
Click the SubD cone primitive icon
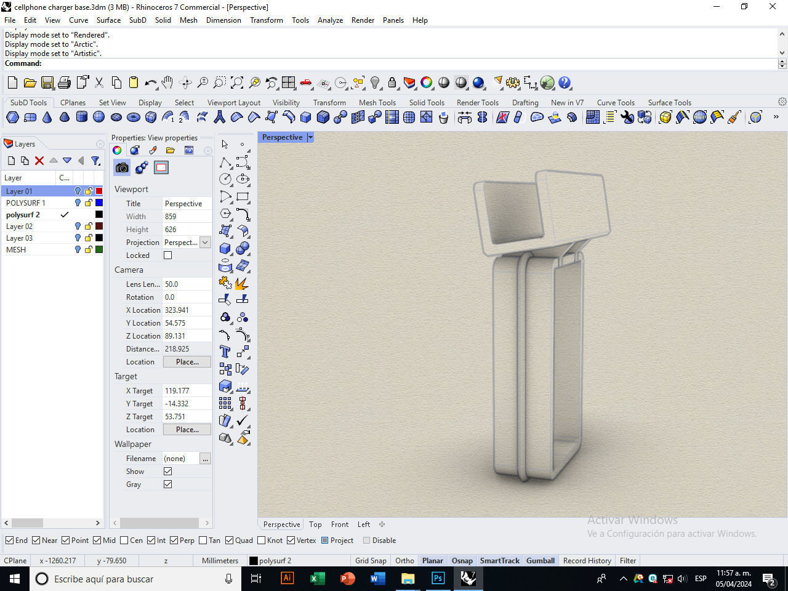click(47, 117)
